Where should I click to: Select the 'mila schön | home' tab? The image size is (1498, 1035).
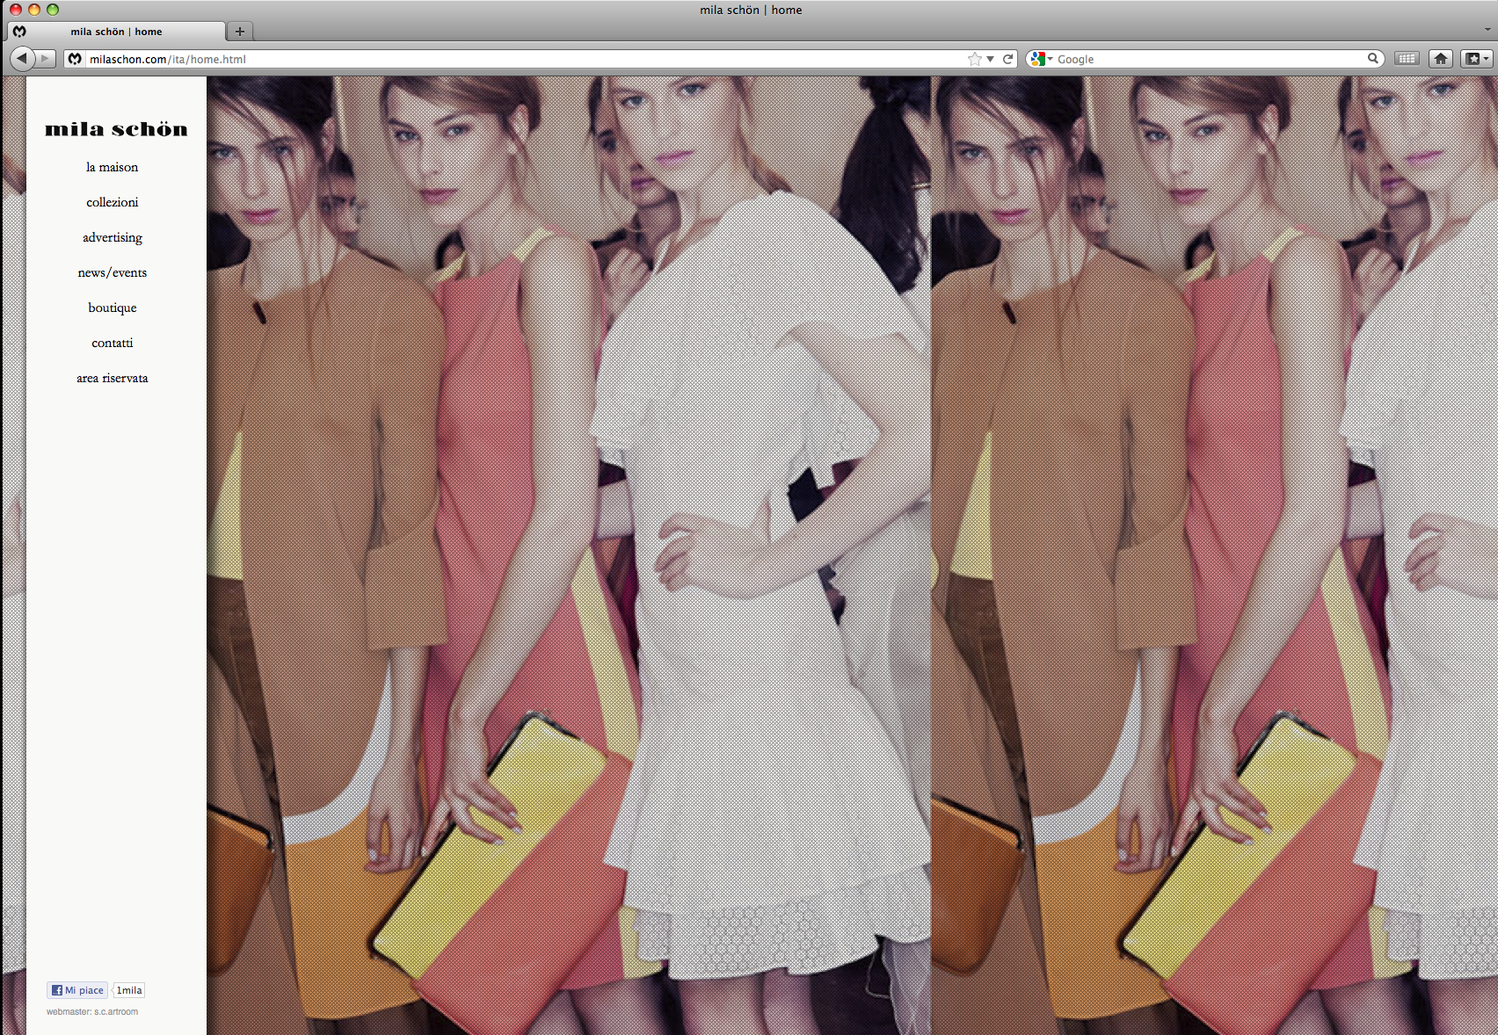(116, 32)
